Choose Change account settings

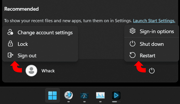pos(40,33)
